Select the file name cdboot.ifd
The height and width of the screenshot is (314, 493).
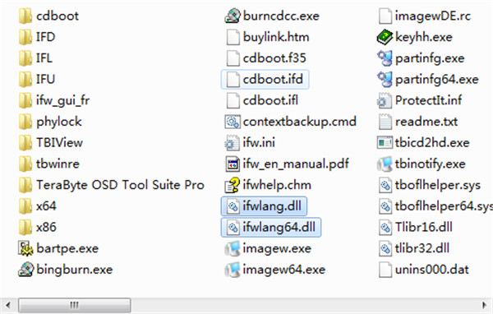[x=273, y=79]
